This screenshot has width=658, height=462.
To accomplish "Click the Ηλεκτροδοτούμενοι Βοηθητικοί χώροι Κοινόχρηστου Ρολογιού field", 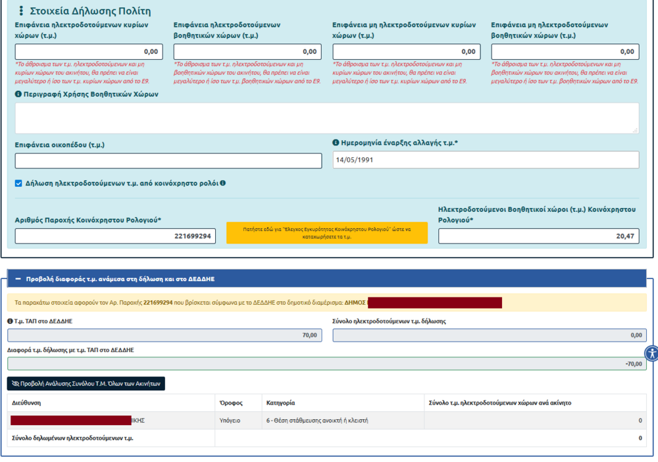I will click(538, 236).
